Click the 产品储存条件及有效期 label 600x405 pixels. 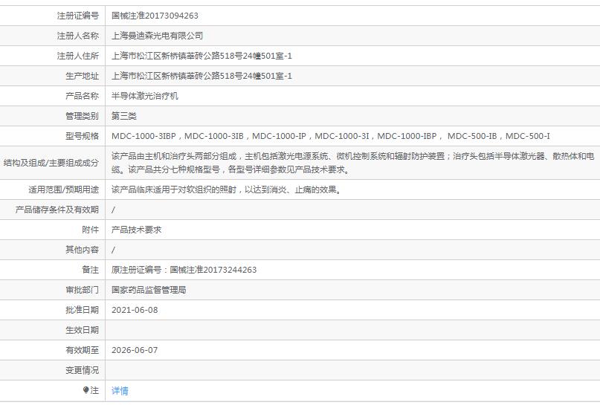pyautogui.click(x=57, y=210)
